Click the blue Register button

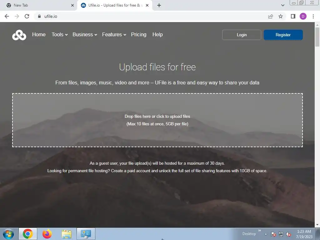(x=283, y=35)
